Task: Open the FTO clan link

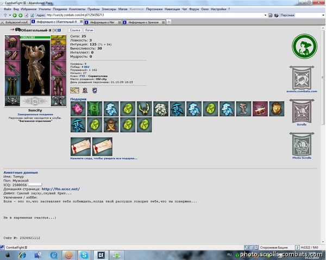Action: 82,76
